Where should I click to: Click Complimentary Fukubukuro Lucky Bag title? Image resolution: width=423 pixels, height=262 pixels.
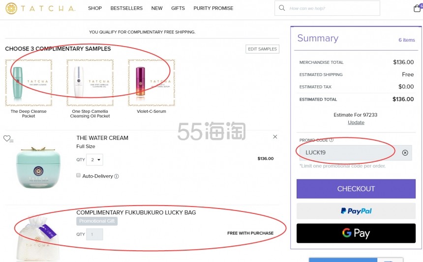point(136,212)
